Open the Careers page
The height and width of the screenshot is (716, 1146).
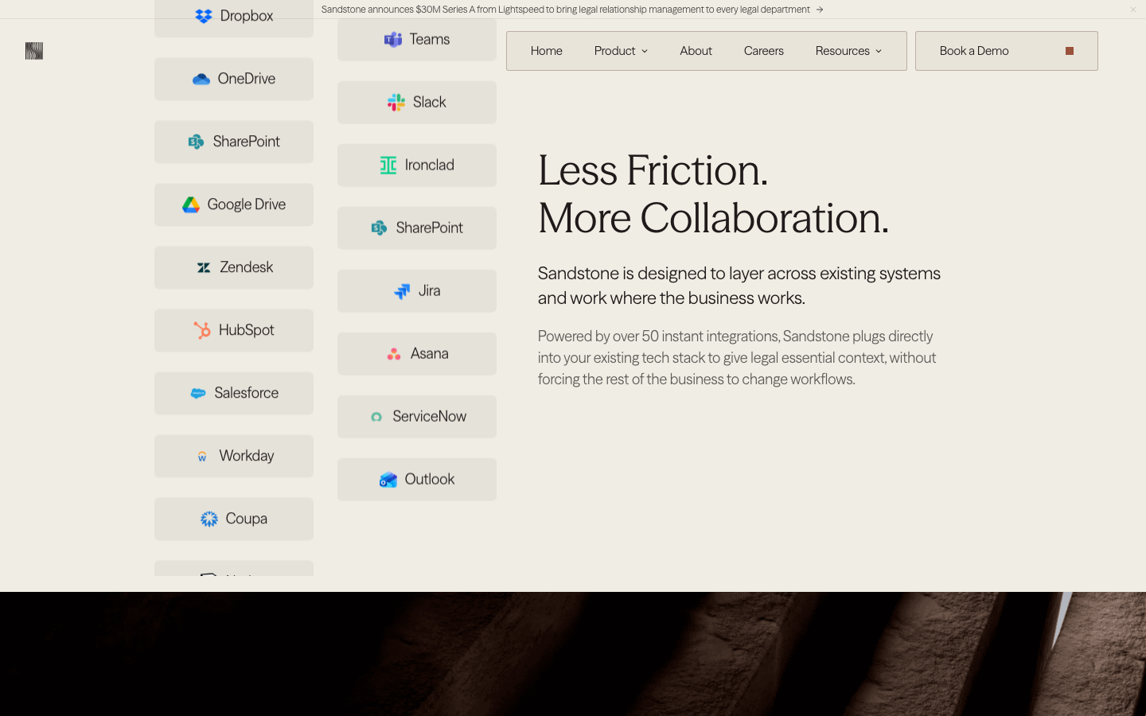[764, 51]
